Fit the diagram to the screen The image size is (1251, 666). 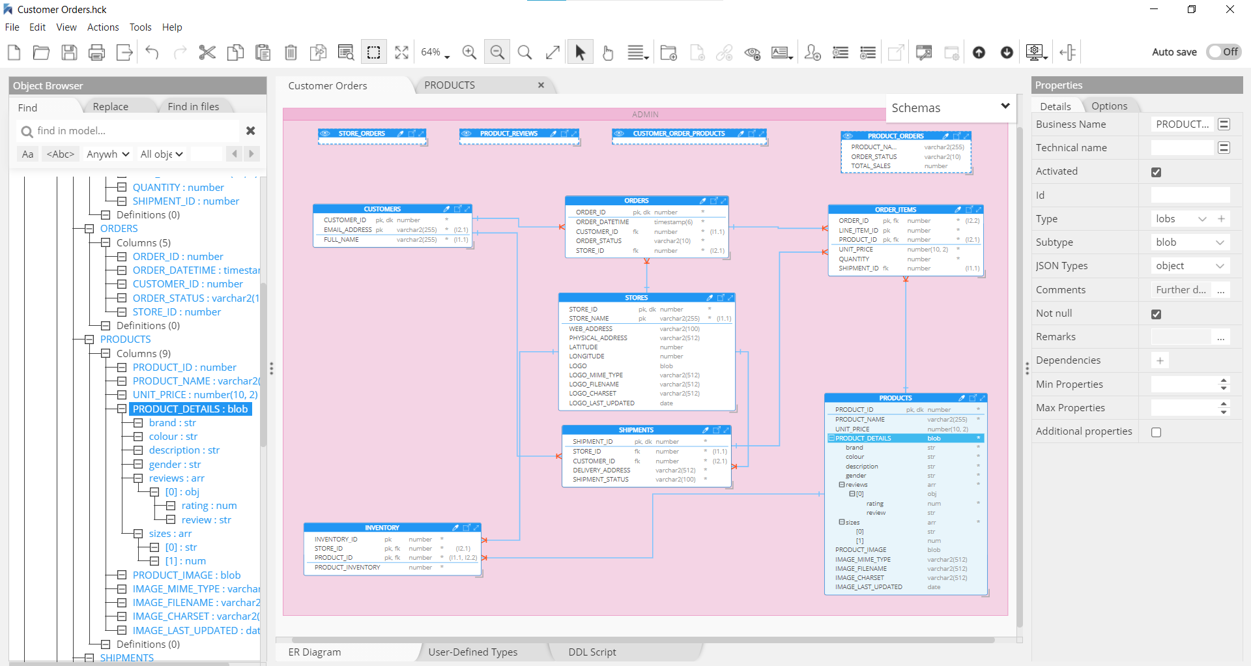click(402, 52)
